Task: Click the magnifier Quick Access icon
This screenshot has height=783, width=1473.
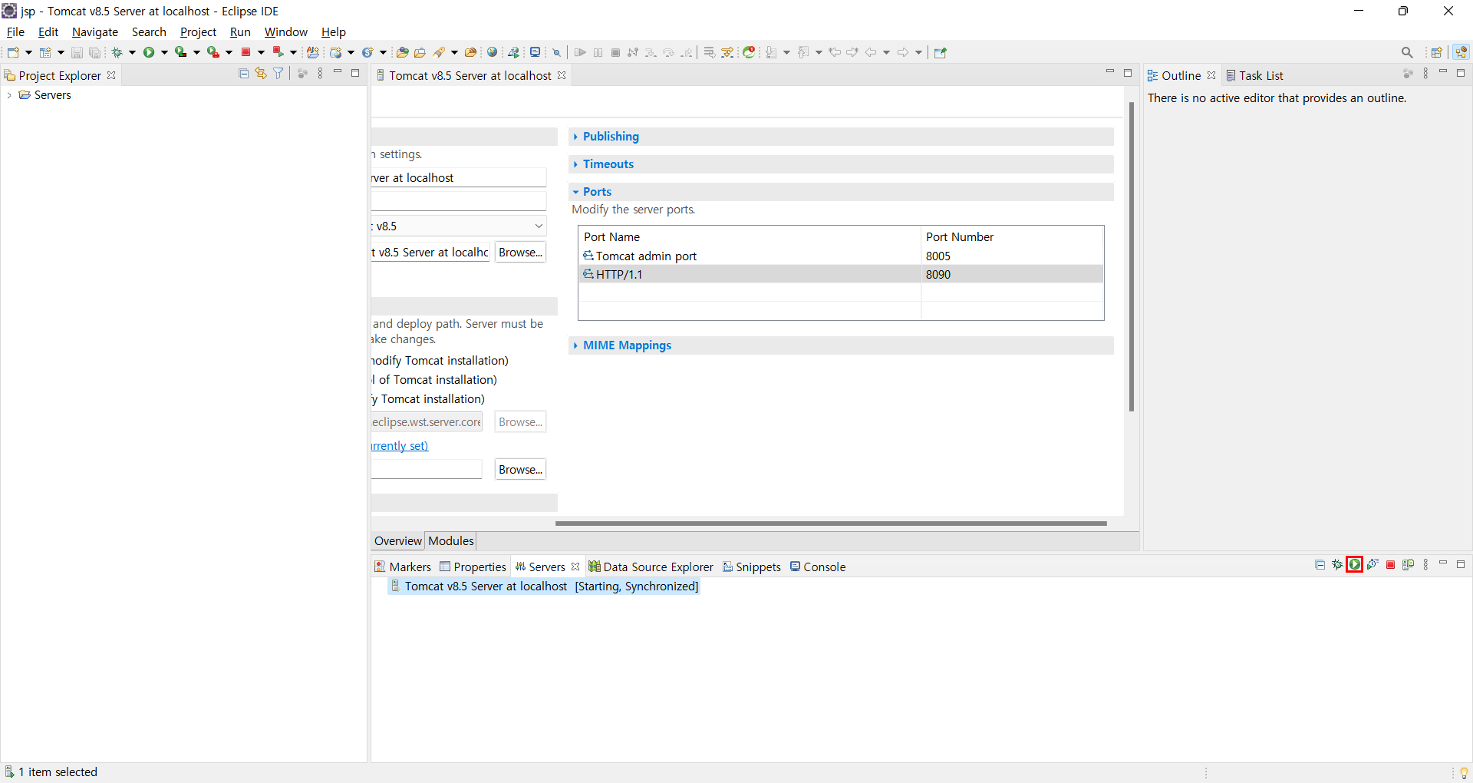Action: 1407,52
